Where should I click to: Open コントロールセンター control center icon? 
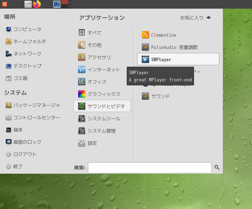(9, 117)
